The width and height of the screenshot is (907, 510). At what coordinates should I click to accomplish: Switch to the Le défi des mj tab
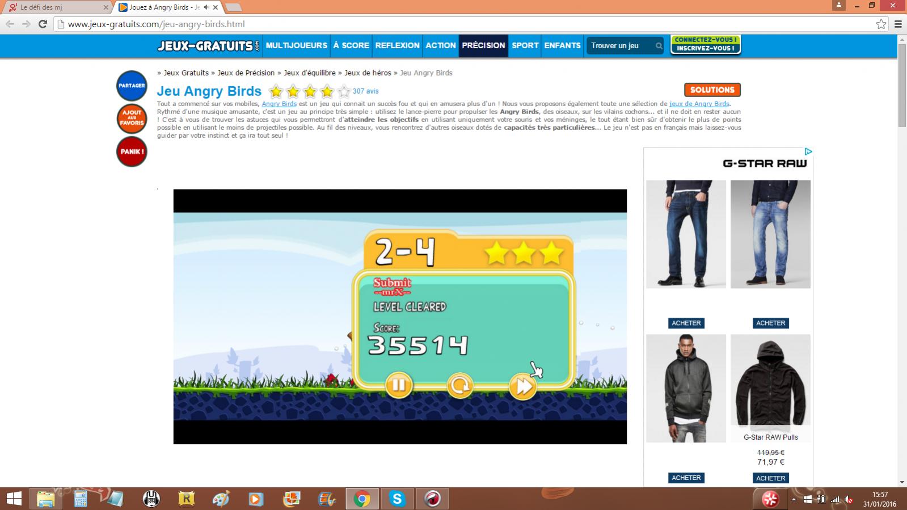coord(57,7)
